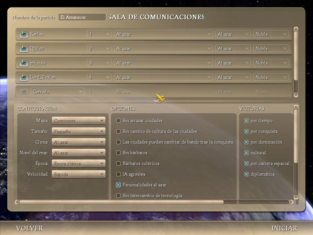Open team number dropdown for Quilez
This screenshot has height=235, width=313.
pos(99,48)
